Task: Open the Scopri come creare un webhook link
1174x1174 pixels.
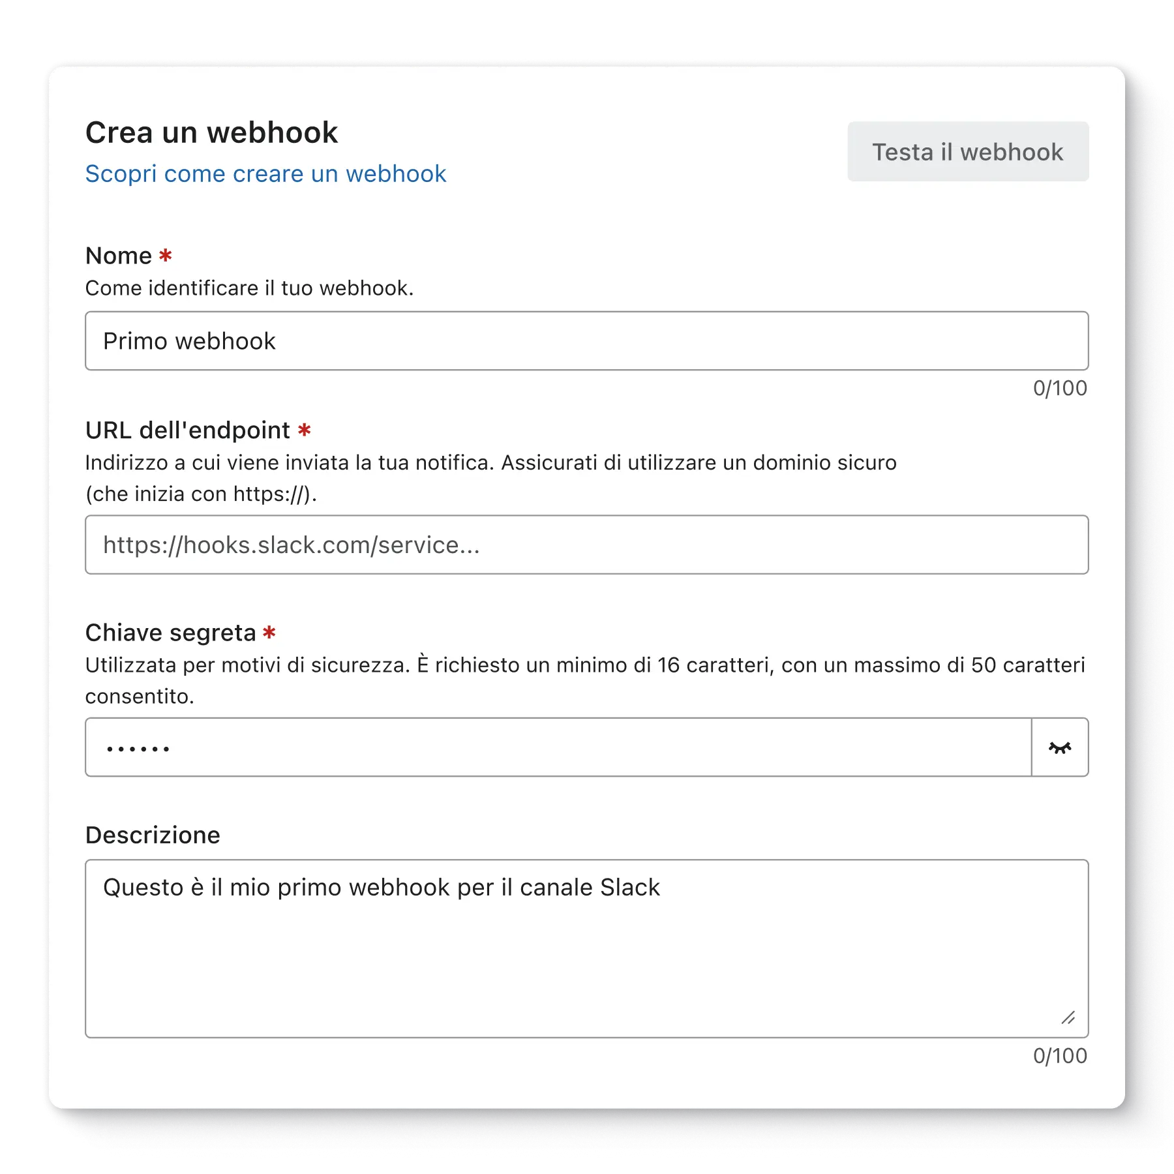Action: click(x=265, y=173)
